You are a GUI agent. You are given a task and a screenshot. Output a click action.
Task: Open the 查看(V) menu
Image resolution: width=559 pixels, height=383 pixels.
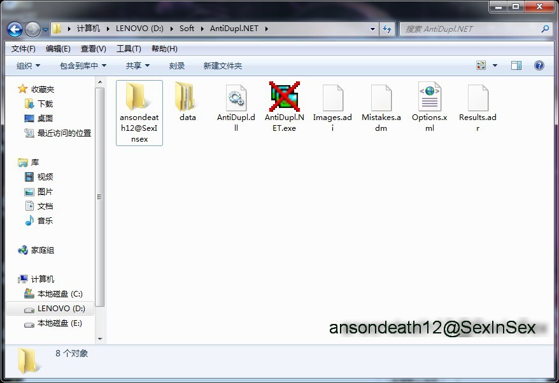pyautogui.click(x=94, y=49)
